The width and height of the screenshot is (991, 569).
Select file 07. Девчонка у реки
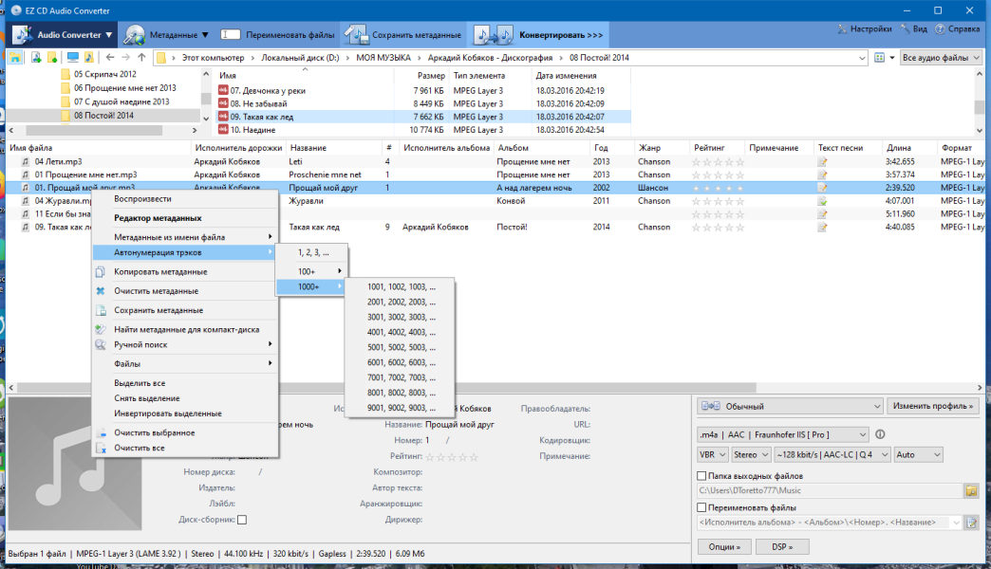268,90
